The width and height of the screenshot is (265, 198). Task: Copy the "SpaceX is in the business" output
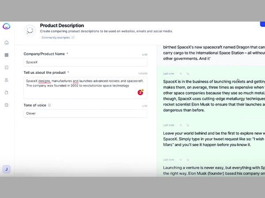tap(188, 73)
